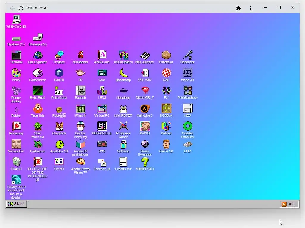Open Corglitch corgi icon
Viewport: 305px width, 228px height.
point(59,127)
